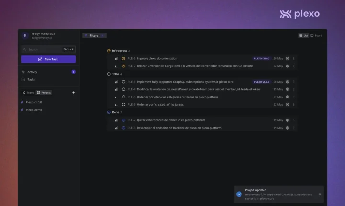Open the assignee icon on PLE-7

click(x=287, y=66)
